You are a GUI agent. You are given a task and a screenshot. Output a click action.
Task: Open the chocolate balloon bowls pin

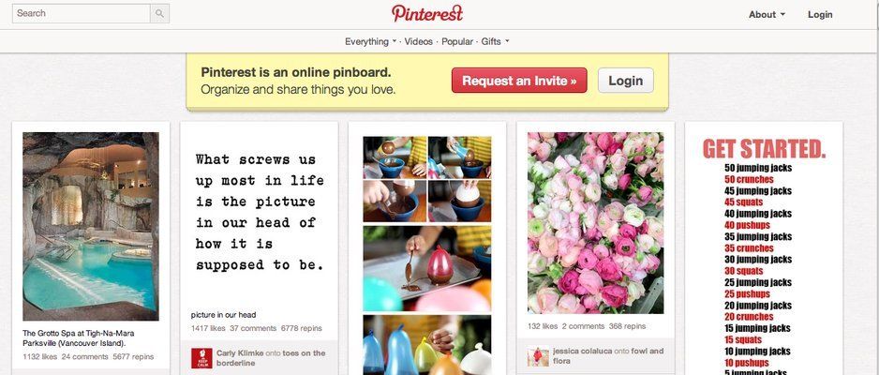(x=427, y=253)
